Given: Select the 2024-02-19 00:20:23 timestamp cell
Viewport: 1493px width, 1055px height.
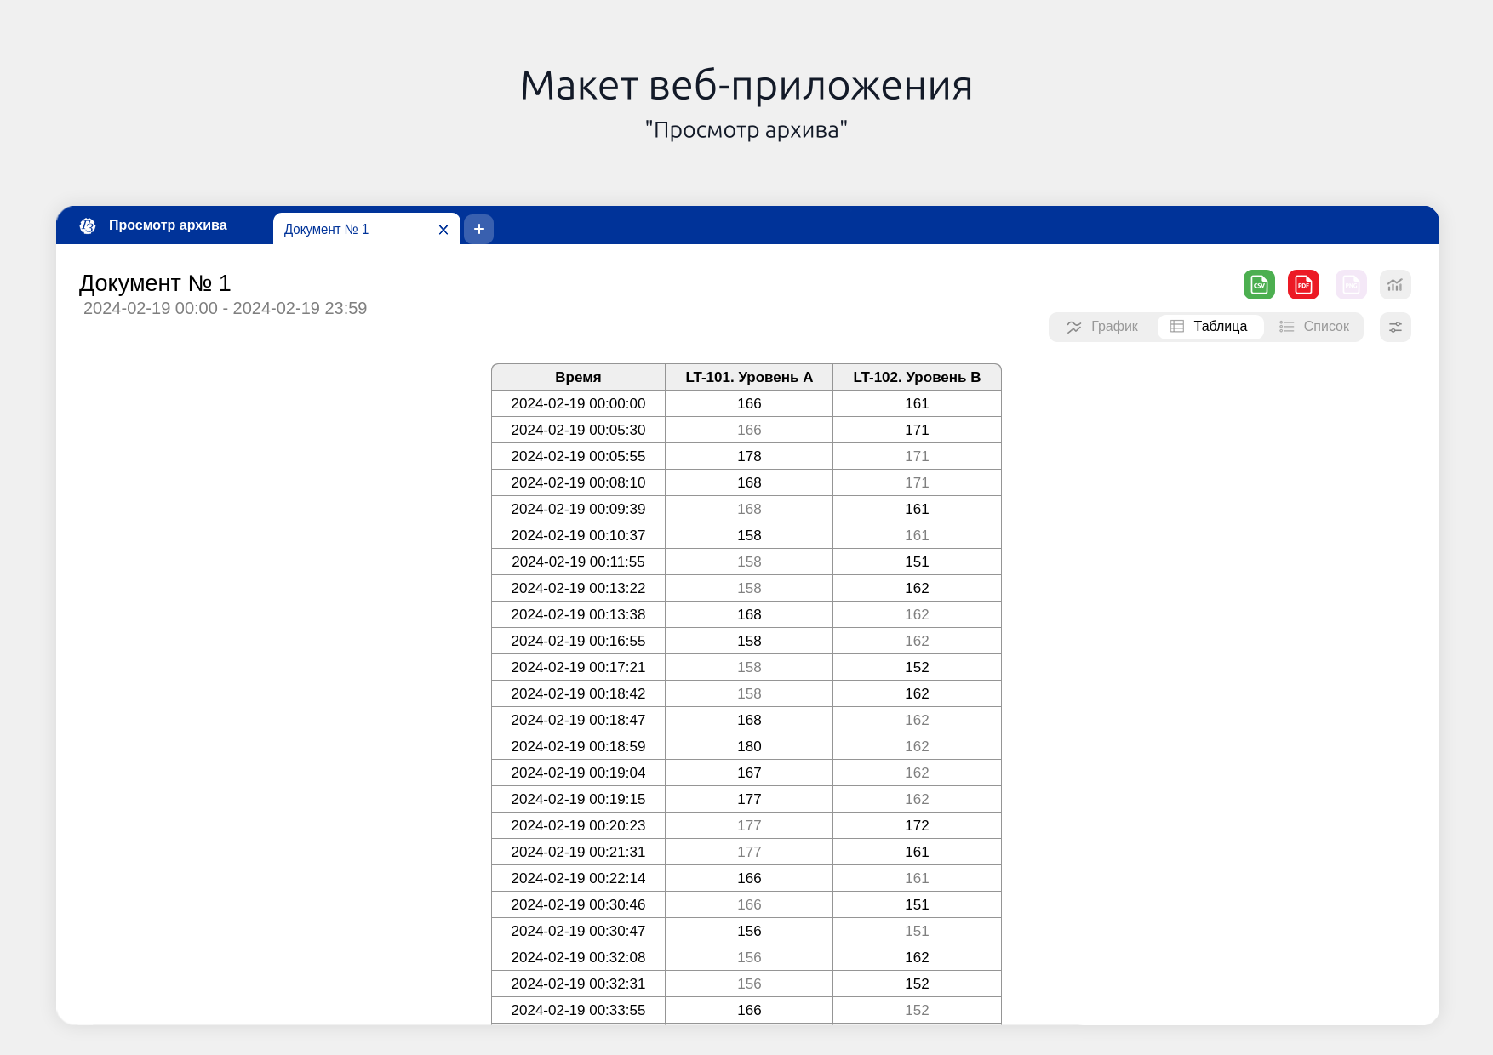Looking at the screenshot, I should click(x=578, y=825).
